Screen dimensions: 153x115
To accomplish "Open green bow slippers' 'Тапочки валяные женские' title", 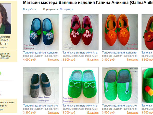I will (80, 106).
